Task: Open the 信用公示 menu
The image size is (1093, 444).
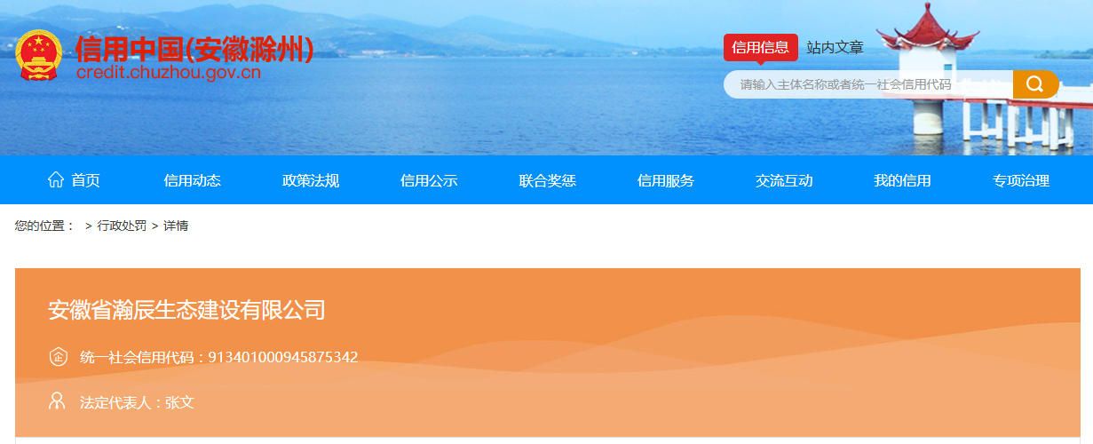Action: point(429,180)
